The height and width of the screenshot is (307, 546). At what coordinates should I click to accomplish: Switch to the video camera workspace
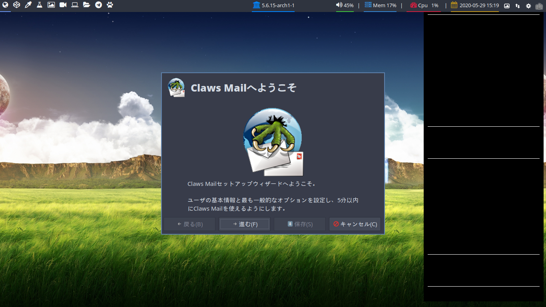[x=63, y=5]
